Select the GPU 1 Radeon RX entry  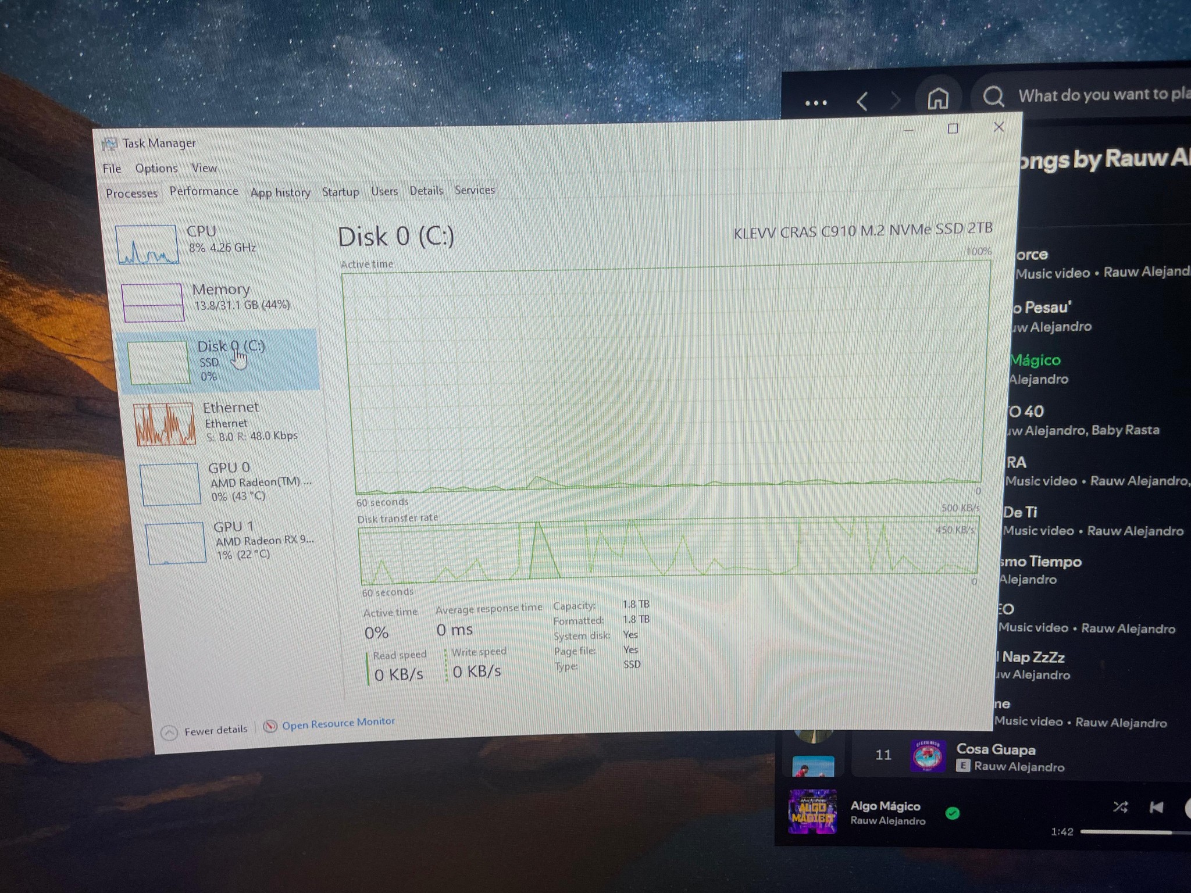[233, 541]
